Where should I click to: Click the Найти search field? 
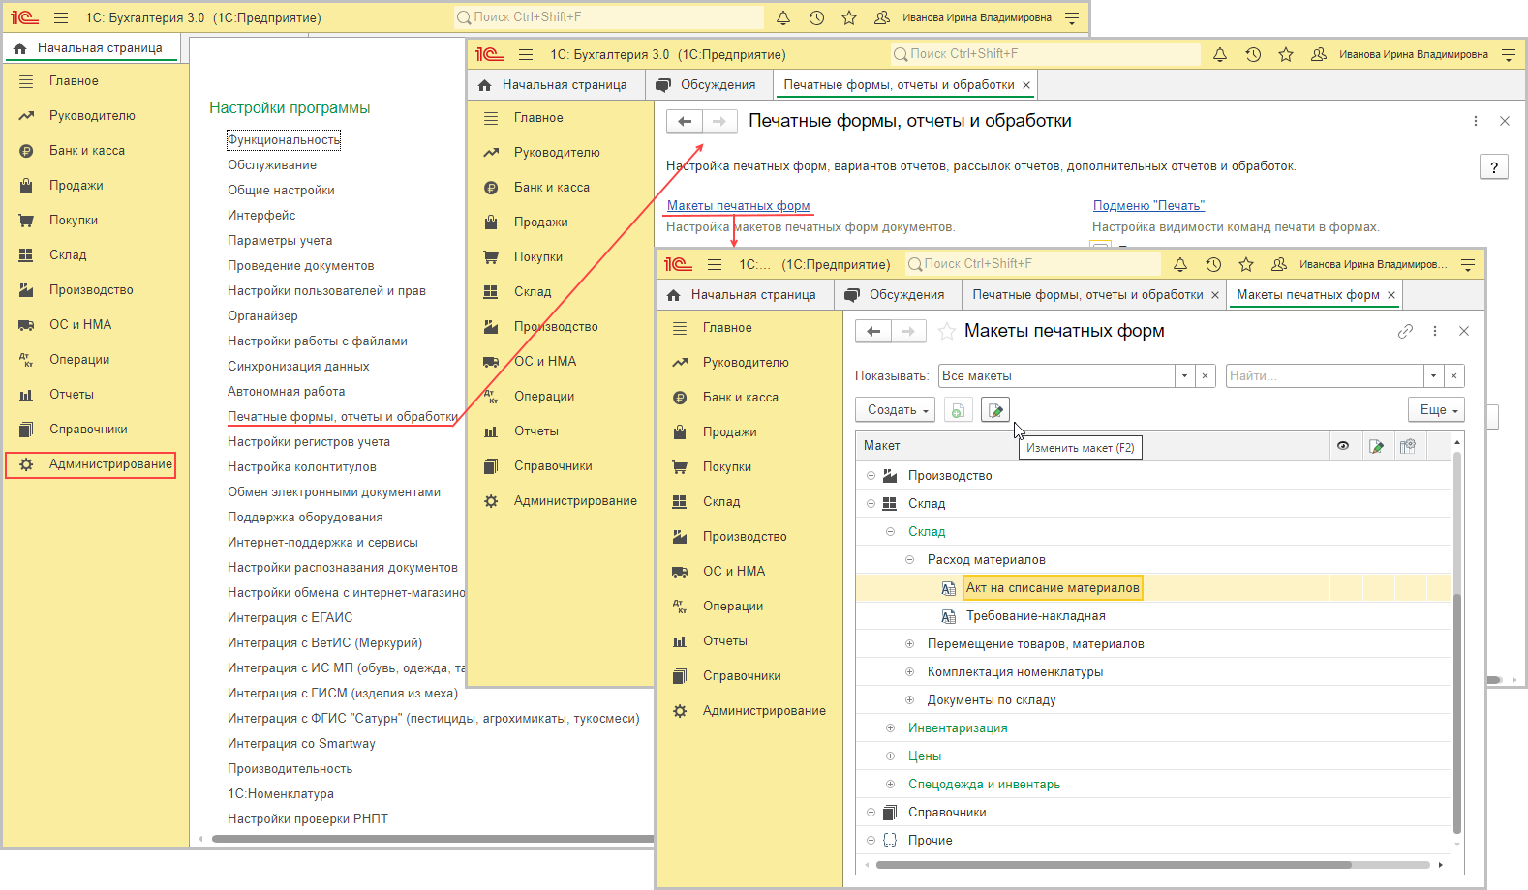1325,376
